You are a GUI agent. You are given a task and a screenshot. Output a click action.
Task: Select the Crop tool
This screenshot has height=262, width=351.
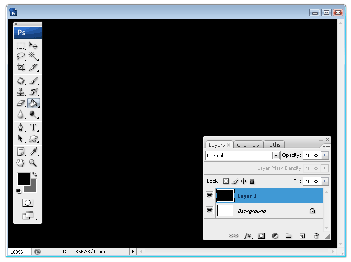pos(21,67)
